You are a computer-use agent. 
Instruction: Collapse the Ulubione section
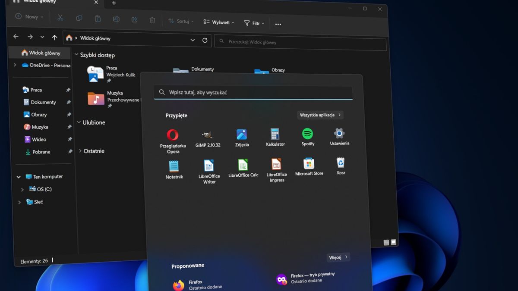79,122
